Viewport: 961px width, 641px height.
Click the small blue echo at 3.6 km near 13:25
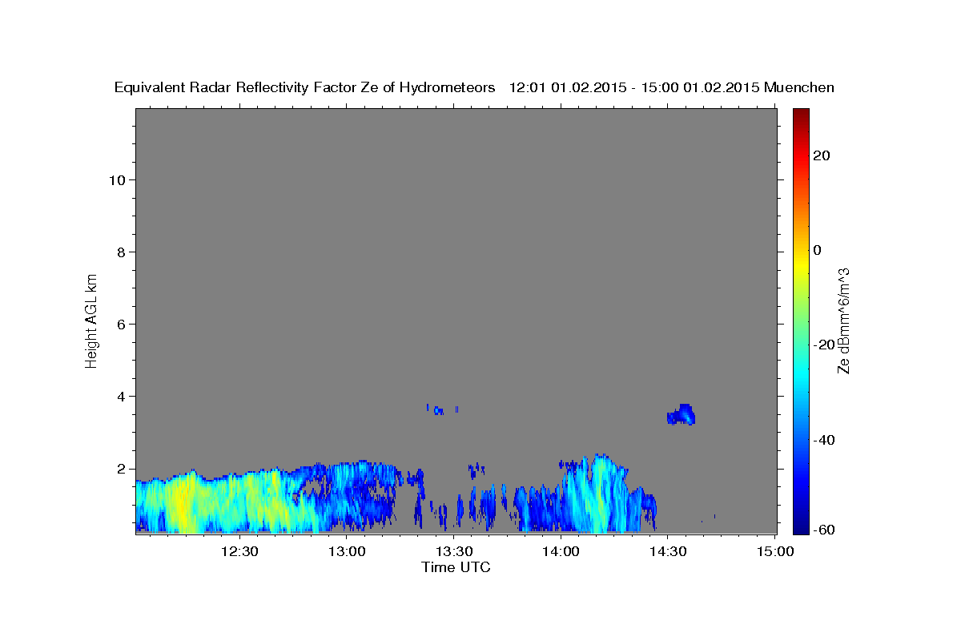[437, 410]
